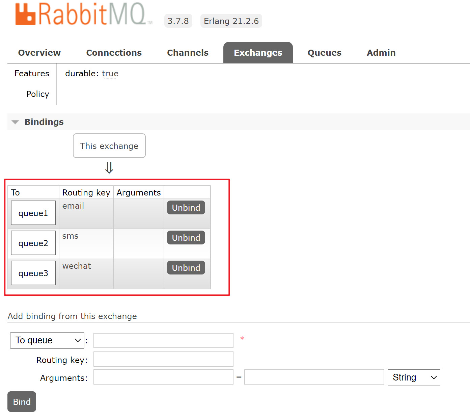
Task: Click the Arguments key input field
Action: [x=163, y=377]
